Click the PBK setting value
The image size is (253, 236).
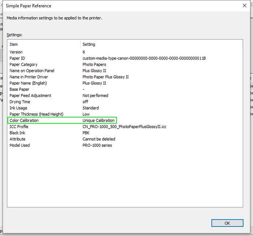coord(86,133)
